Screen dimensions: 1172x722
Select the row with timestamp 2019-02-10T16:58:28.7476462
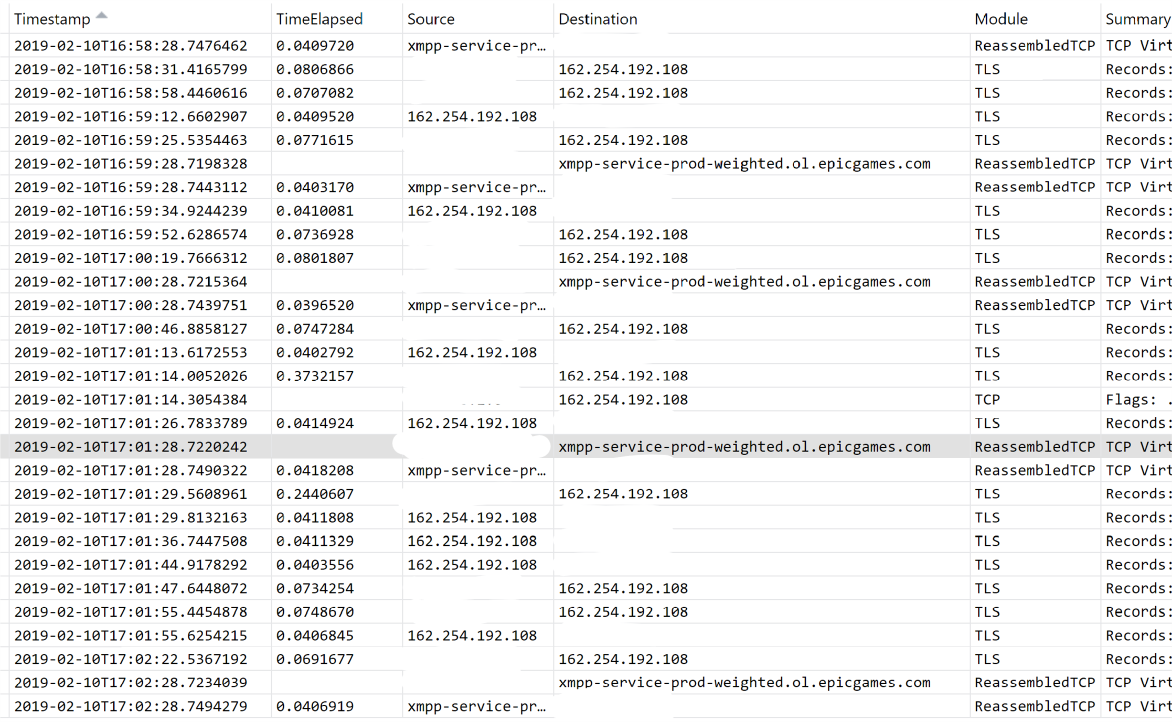coord(131,46)
